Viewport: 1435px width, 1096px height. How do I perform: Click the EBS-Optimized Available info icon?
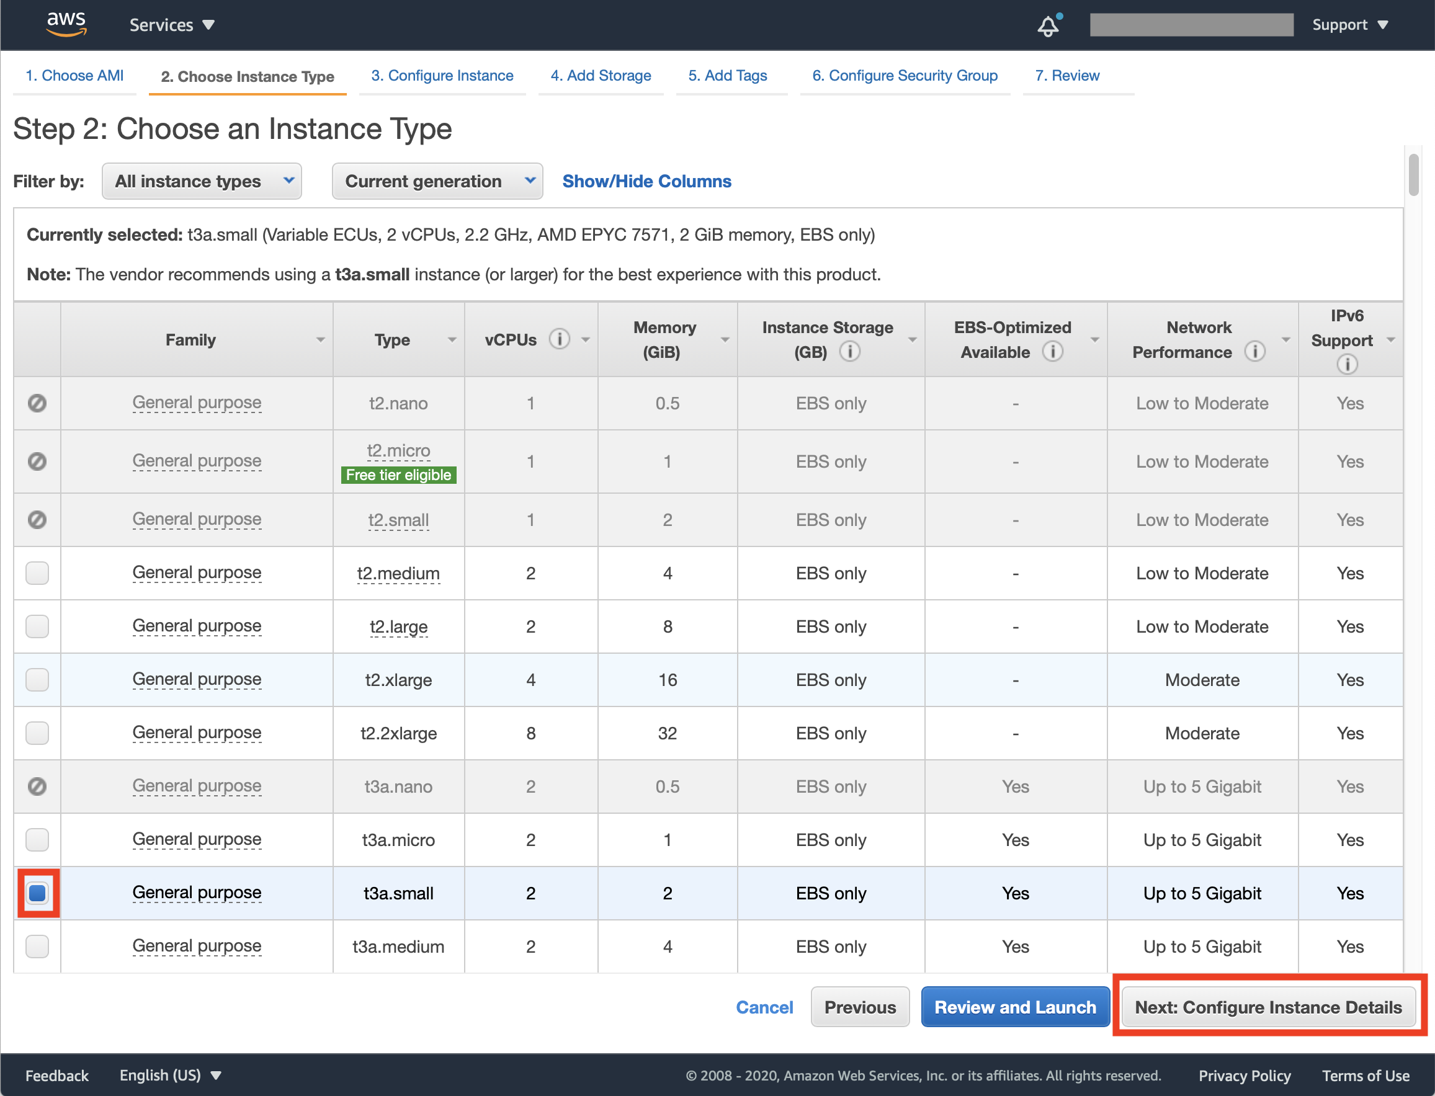click(x=1052, y=352)
